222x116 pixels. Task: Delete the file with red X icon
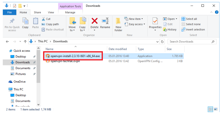(94, 21)
